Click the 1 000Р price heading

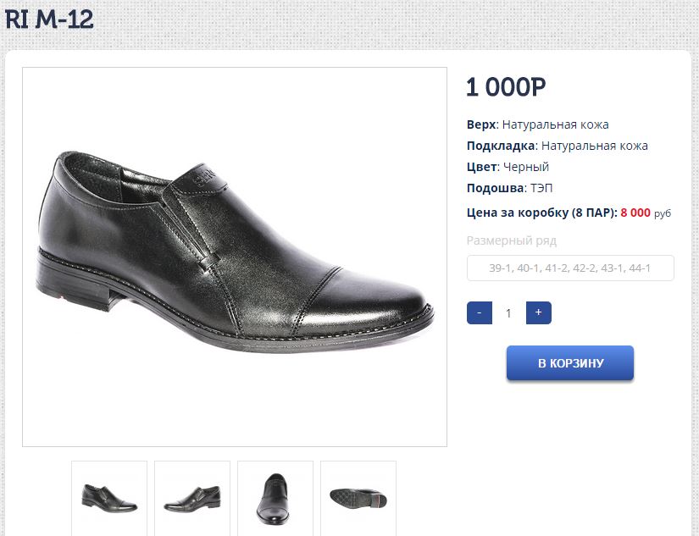pos(506,87)
